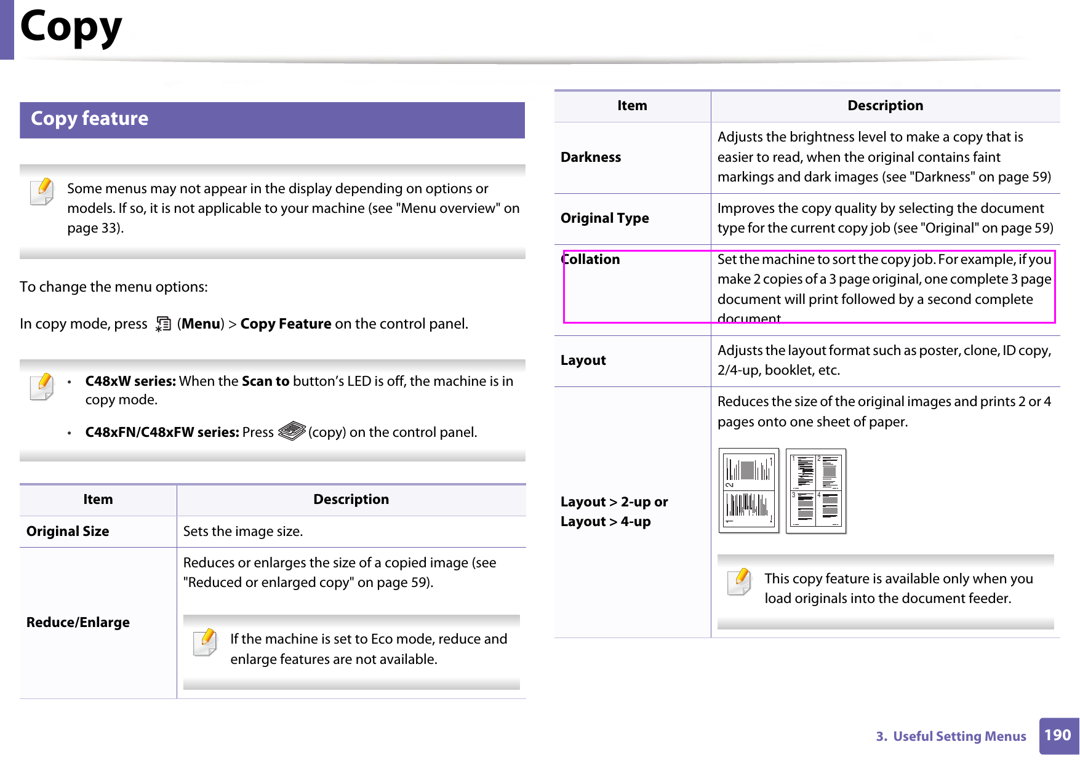The image size is (1080, 763).
Task: Follow the "Darkness" on page 59 reference
Action: [x=979, y=177]
